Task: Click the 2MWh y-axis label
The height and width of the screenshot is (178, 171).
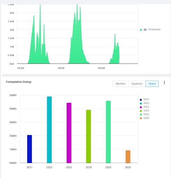Action: coord(13,136)
